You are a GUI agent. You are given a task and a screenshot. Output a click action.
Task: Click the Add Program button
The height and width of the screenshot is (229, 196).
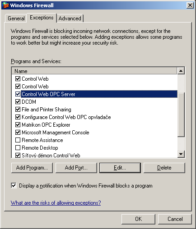pyautogui.click(x=32, y=168)
